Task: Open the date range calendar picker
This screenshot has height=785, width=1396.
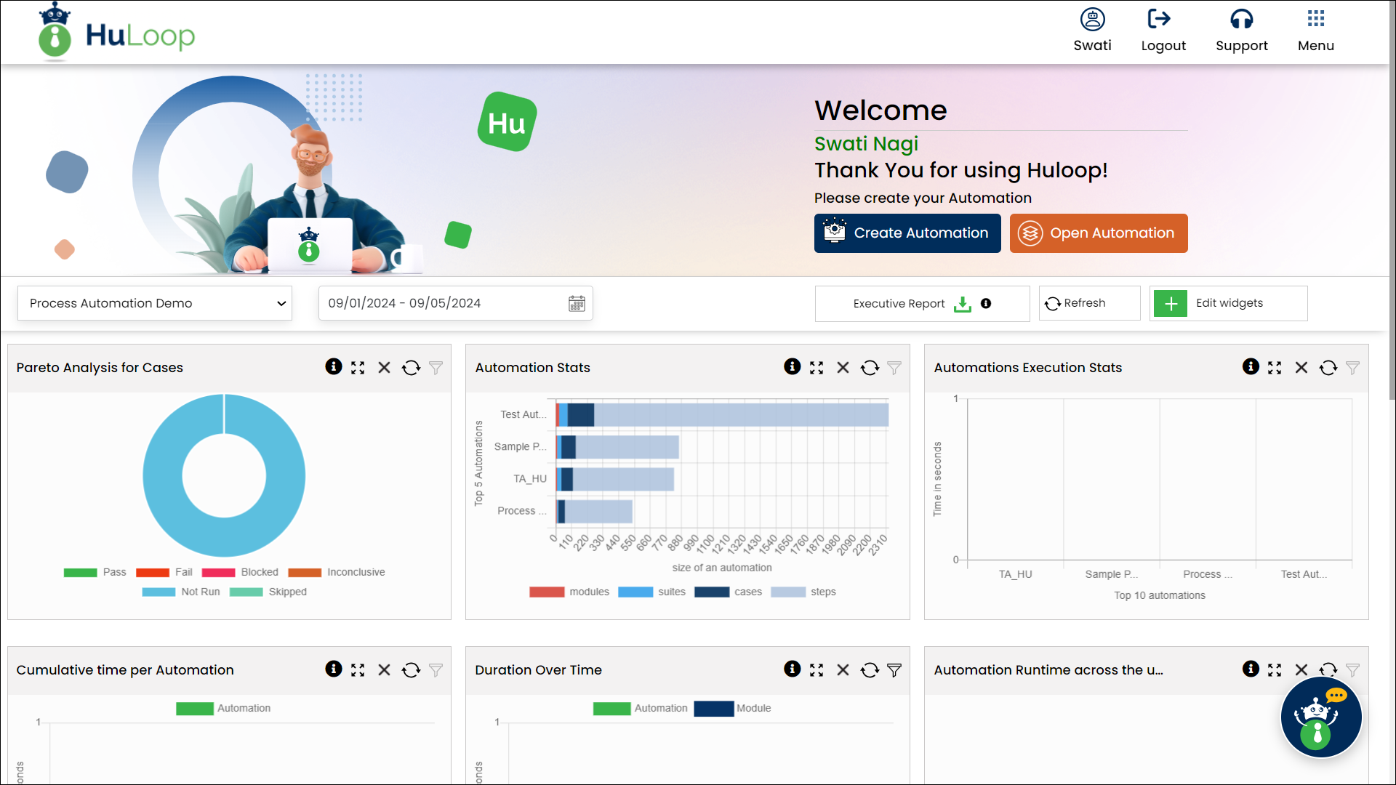Action: [x=577, y=304]
